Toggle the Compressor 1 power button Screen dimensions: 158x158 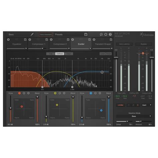[30, 40]
